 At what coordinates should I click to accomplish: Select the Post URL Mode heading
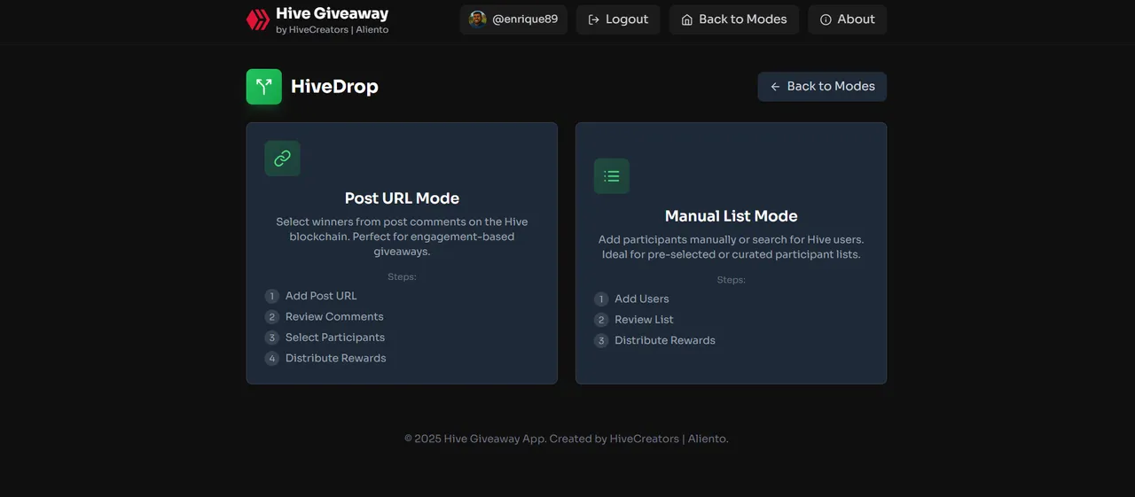coord(402,198)
